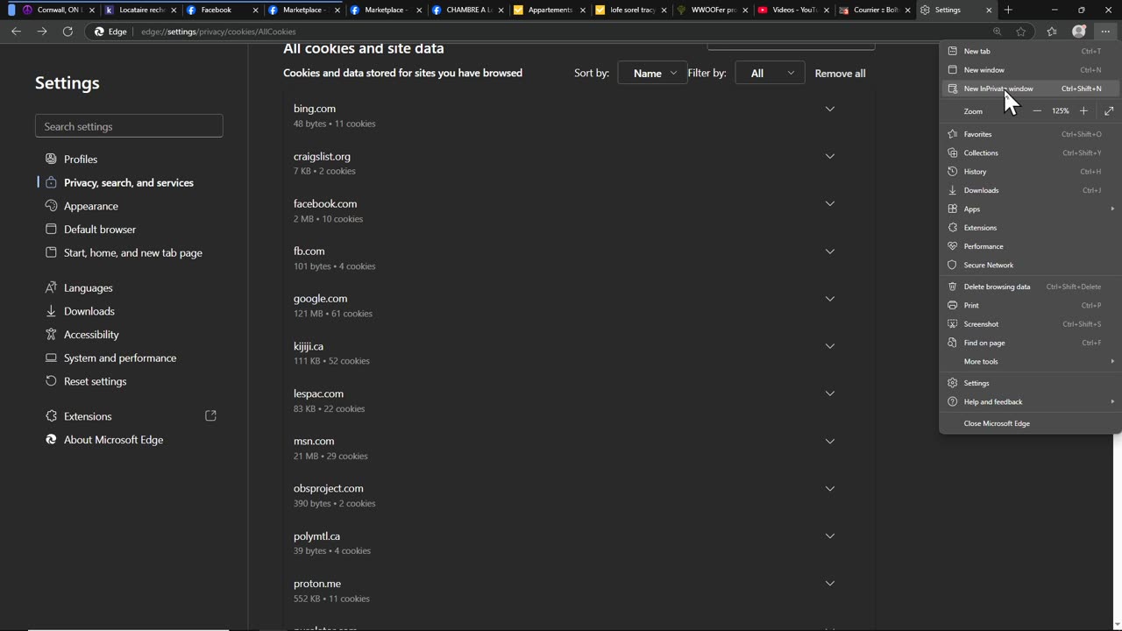Expand the lespac.com cookie entry
Image resolution: width=1122 pixels, height=631 pixels.
pos(829,393)
